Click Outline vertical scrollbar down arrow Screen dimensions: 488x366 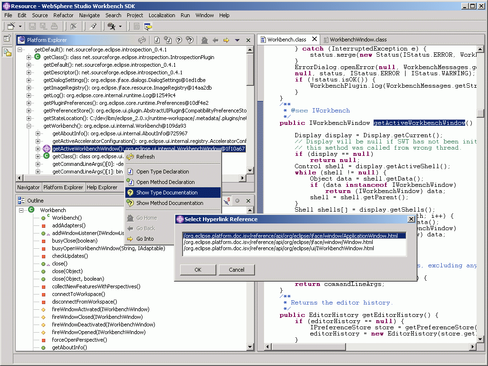click(x=250, y=347)
